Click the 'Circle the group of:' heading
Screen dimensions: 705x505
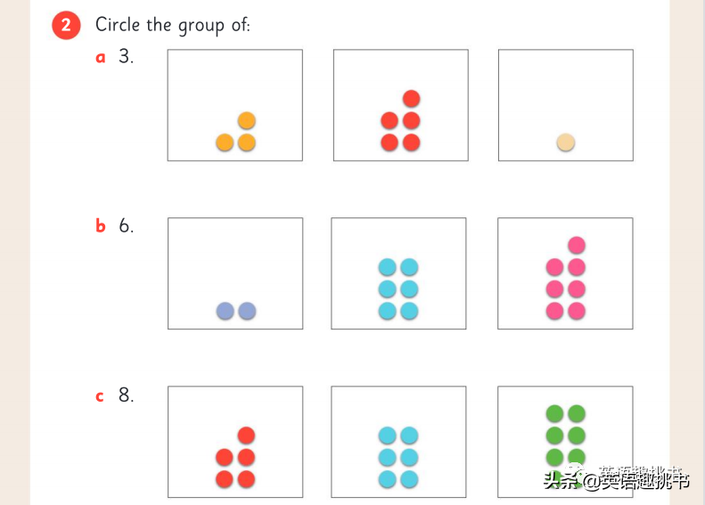pyautogui.click(x=173, y=25)
